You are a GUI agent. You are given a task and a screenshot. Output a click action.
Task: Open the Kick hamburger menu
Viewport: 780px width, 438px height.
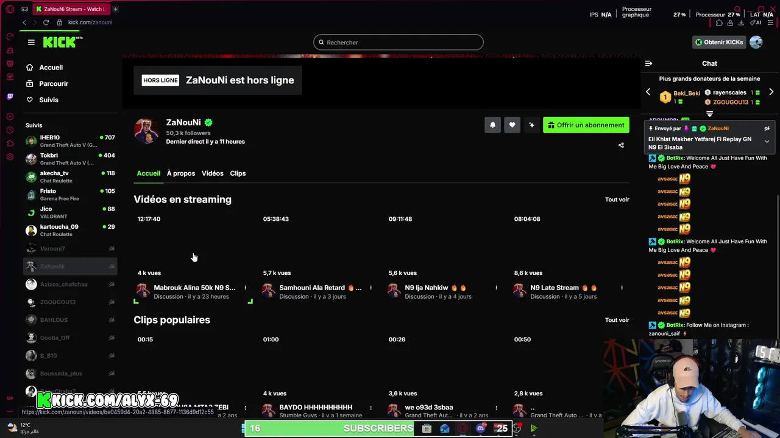click(31, 42)
